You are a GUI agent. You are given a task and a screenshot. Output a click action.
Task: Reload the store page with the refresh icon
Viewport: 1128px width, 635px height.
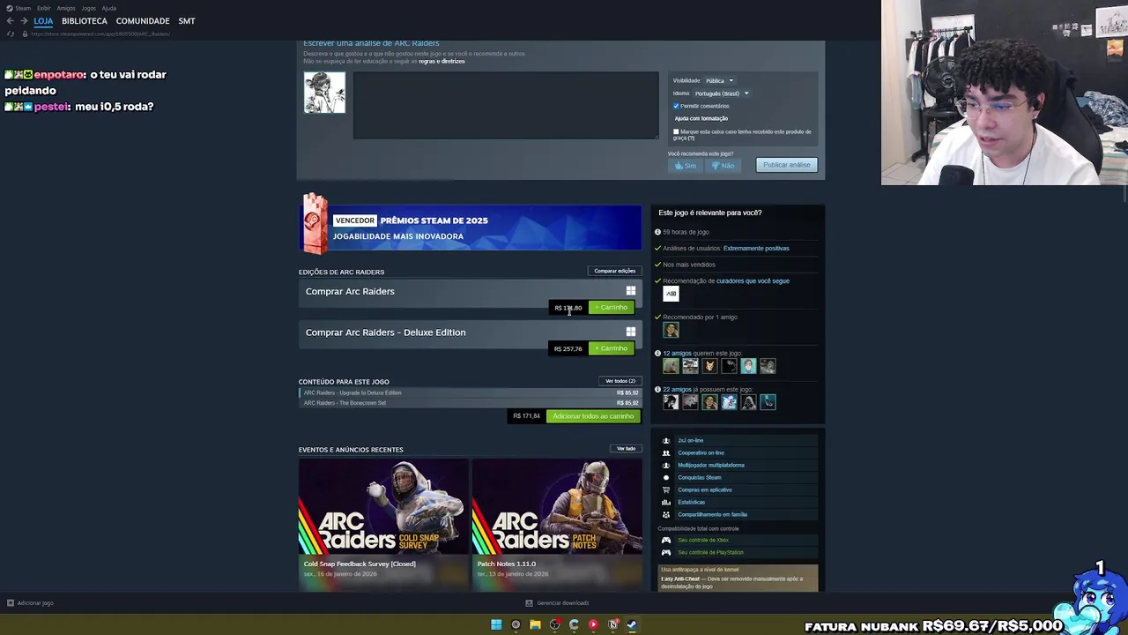[x=11, y=34]
